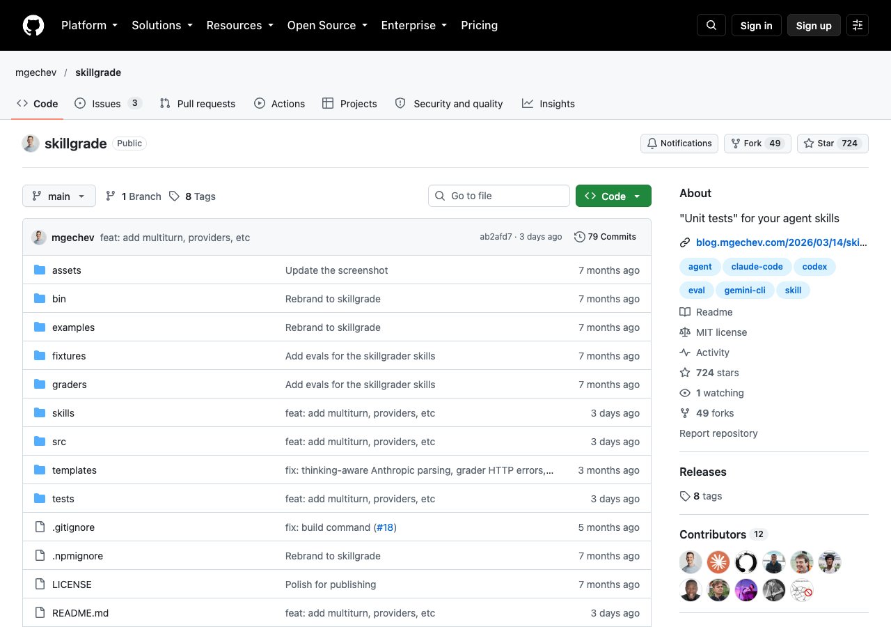Expand the Platform menu
891x627 pixels.
[x=89, y=25]
